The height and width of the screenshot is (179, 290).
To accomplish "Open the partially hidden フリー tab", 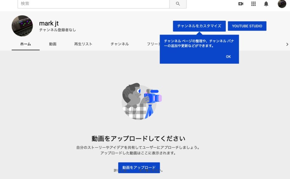I will [x=153, y=44].
